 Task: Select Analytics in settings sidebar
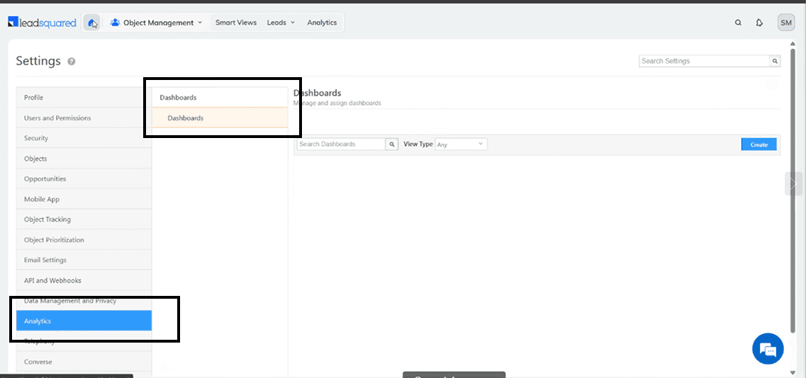point(84,321)
